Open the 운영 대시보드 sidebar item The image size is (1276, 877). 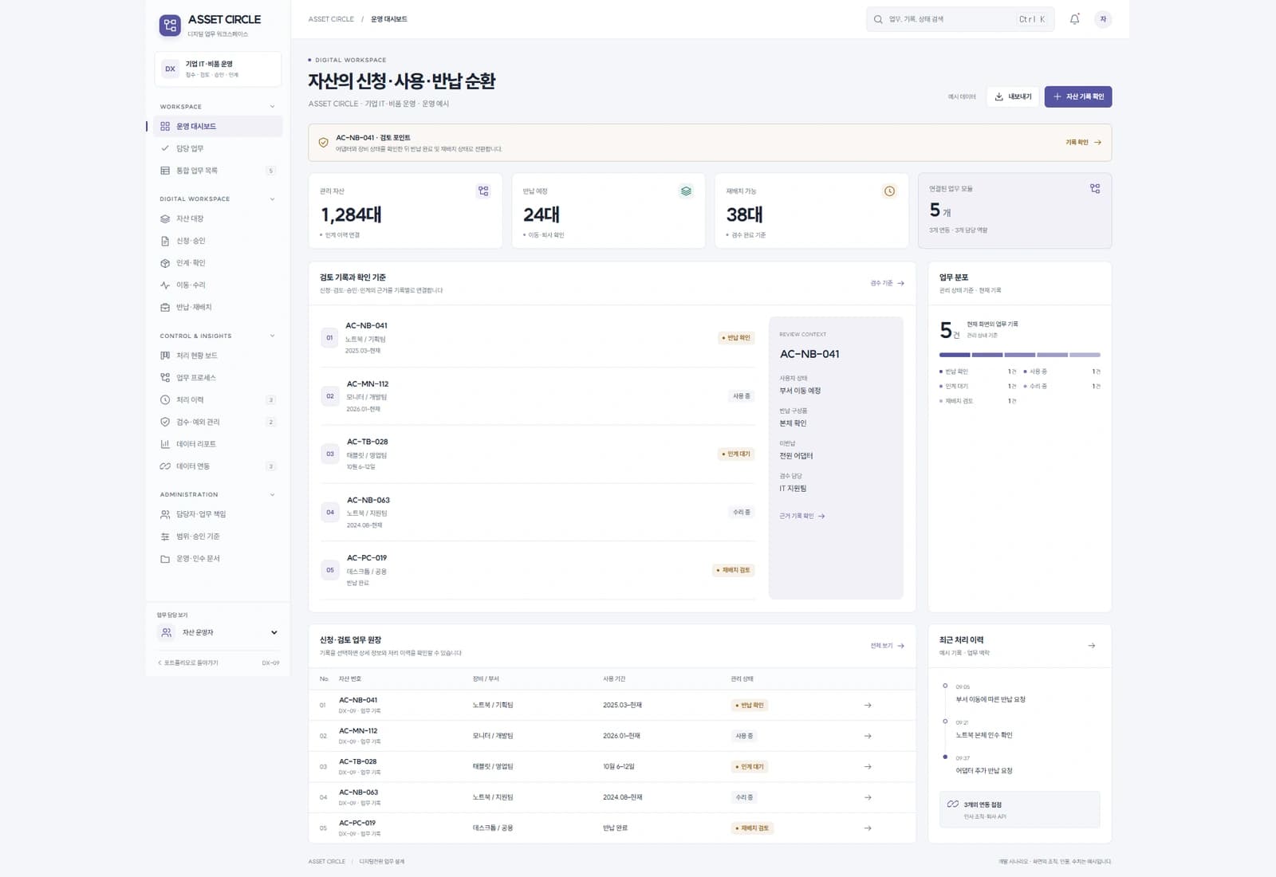(x=218, y=126)
